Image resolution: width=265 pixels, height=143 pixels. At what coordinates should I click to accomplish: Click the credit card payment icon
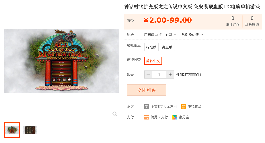click(146, 117)
